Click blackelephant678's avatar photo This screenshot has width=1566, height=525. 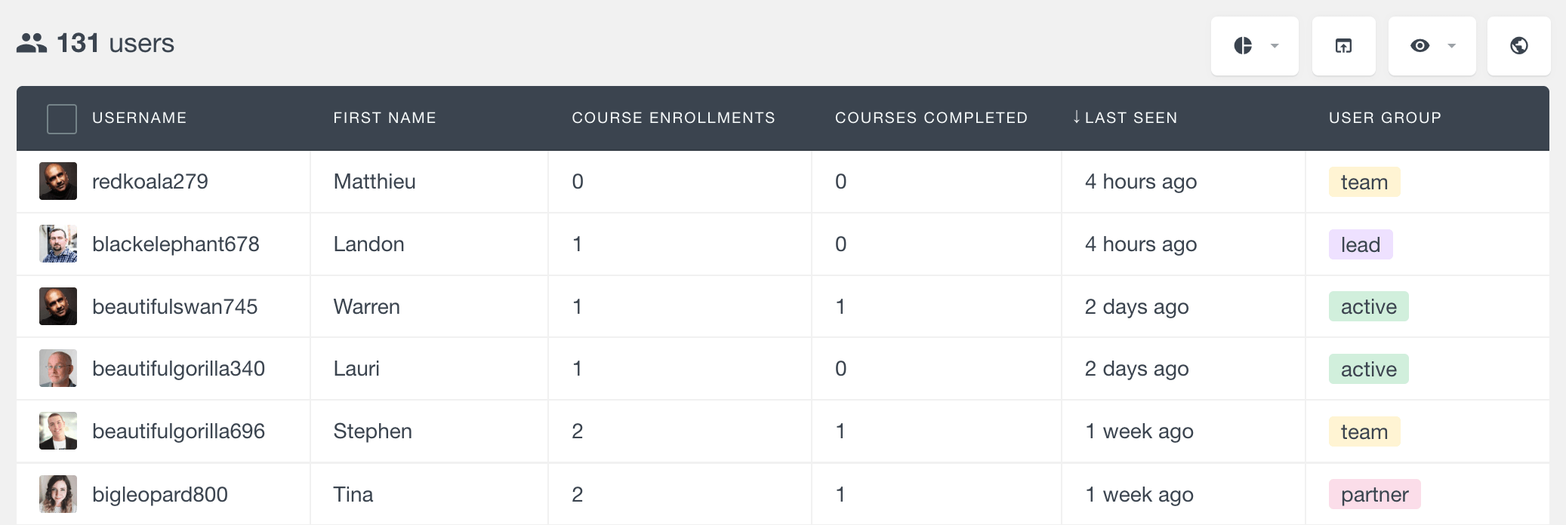(58, 244)
